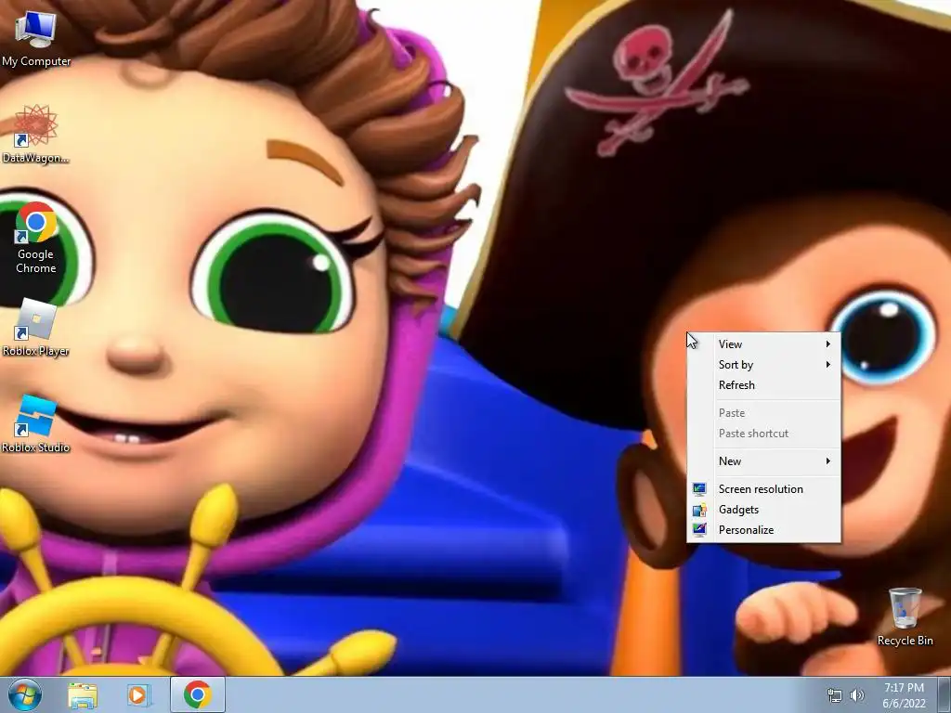Expand the New submenu arrow
This screenshot has width=951, height=713.
click(x=827, y=460)
